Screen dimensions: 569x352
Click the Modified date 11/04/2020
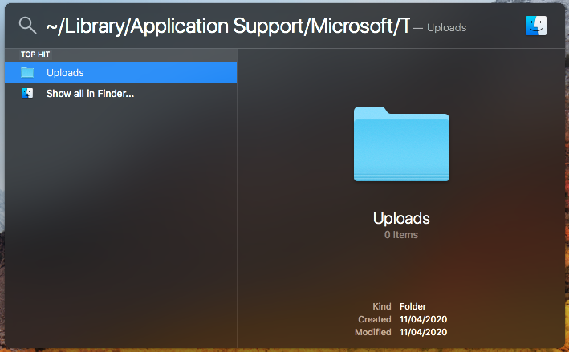(423, 332)
